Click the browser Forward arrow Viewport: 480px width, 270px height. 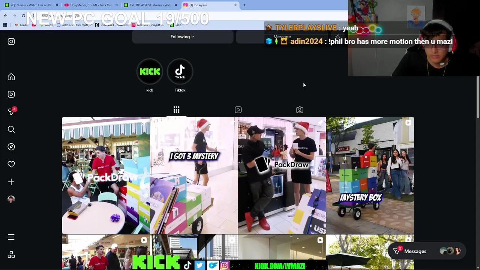point(15,16)
